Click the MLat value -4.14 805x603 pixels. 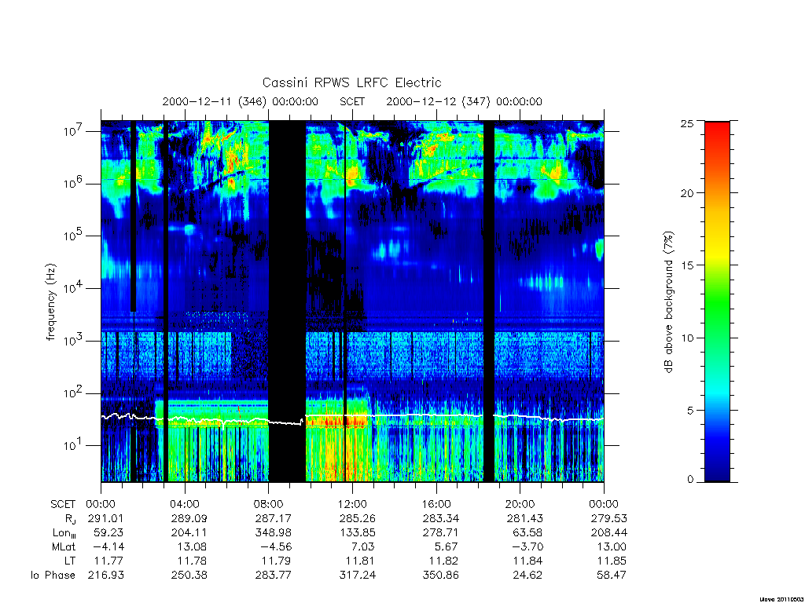click(108, 547)
